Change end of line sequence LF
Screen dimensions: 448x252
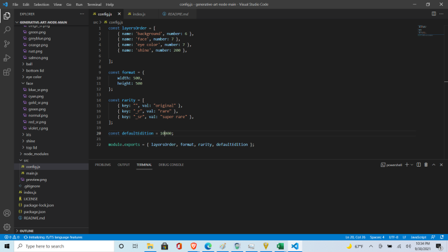pos(404,237)
